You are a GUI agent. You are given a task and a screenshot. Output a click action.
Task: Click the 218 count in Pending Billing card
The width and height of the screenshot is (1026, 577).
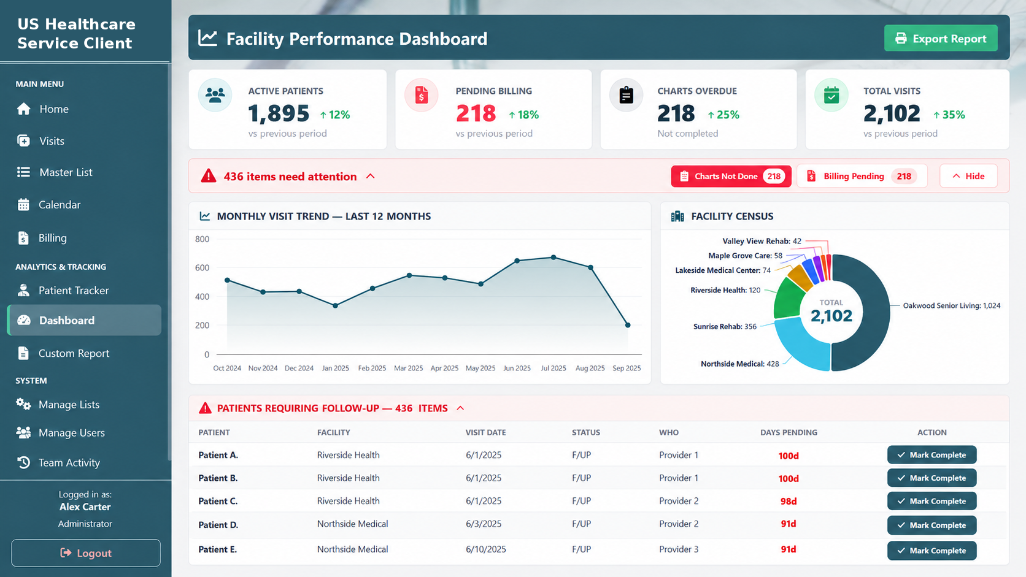click(476, 113)
